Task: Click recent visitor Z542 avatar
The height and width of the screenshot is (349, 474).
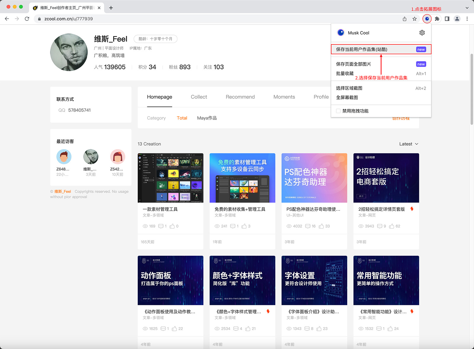Action: [118, 157]
